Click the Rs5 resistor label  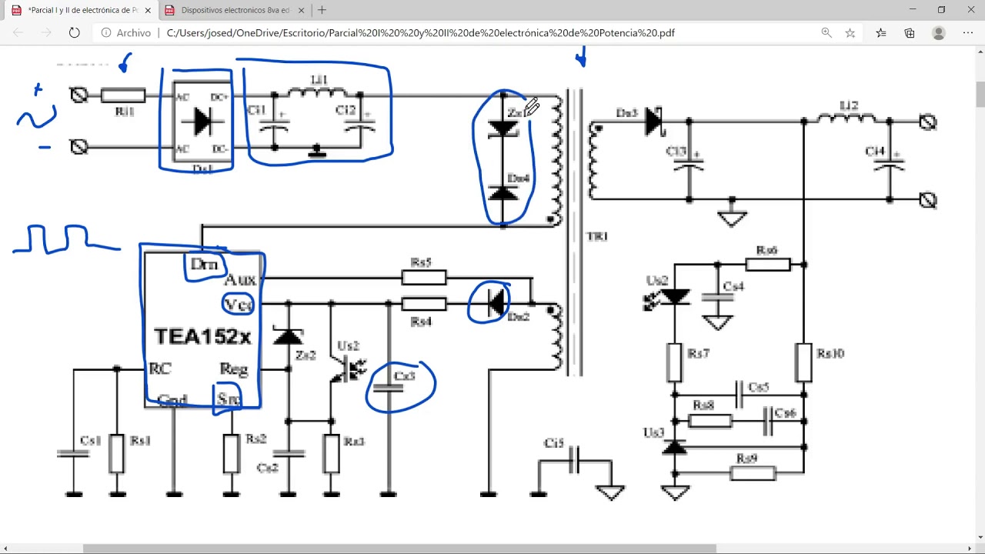[x=420, y=262]
